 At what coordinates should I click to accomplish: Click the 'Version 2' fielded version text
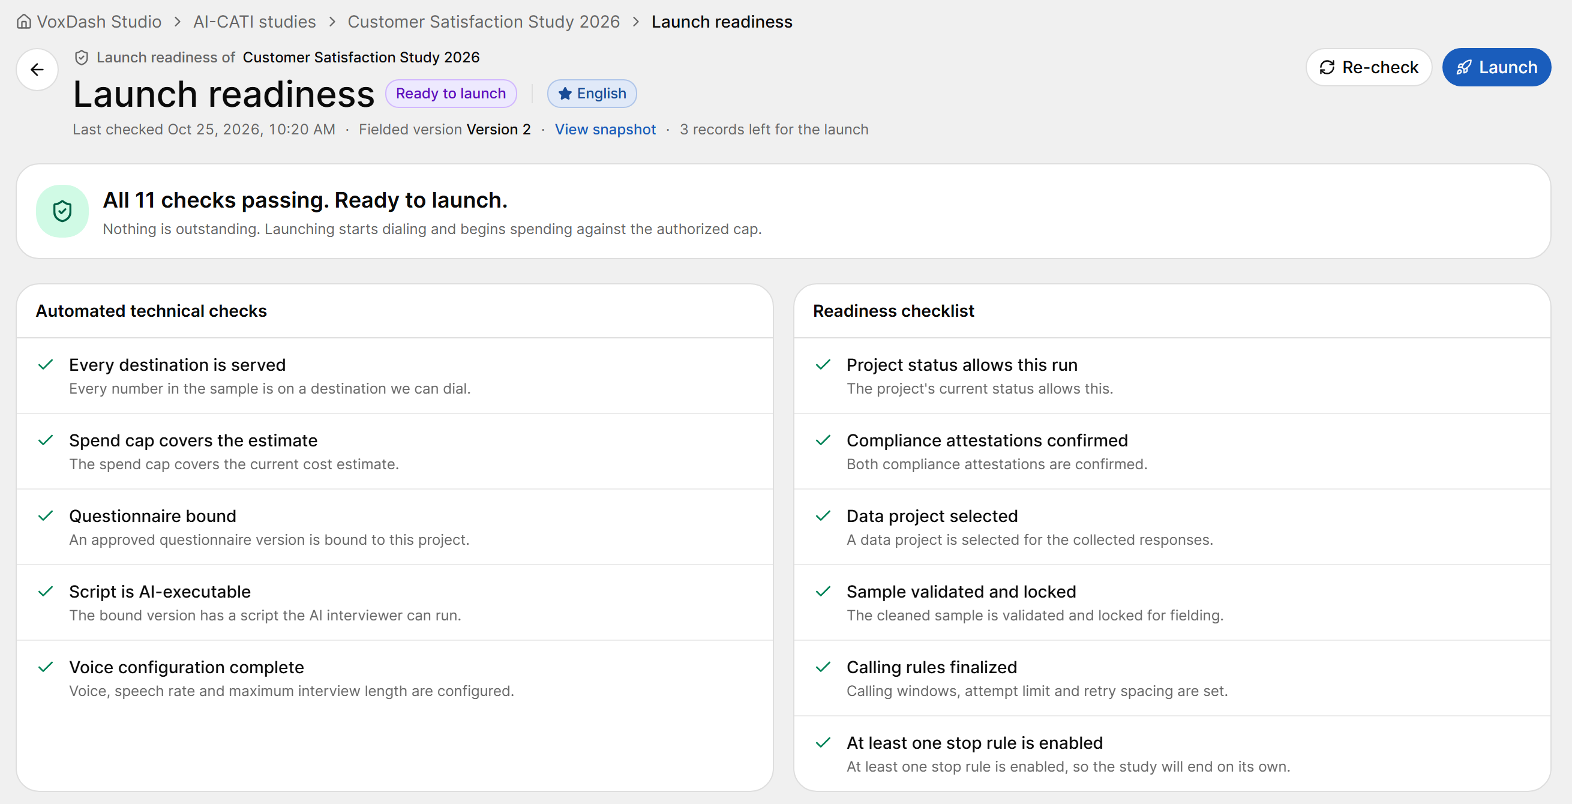point(499,130)
